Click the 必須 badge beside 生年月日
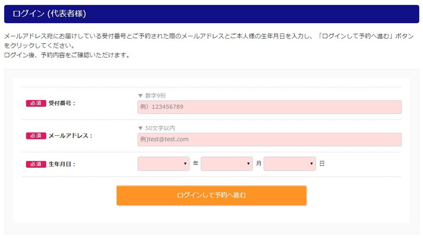This screenshot has height=238, width=423. coord(36,164)
